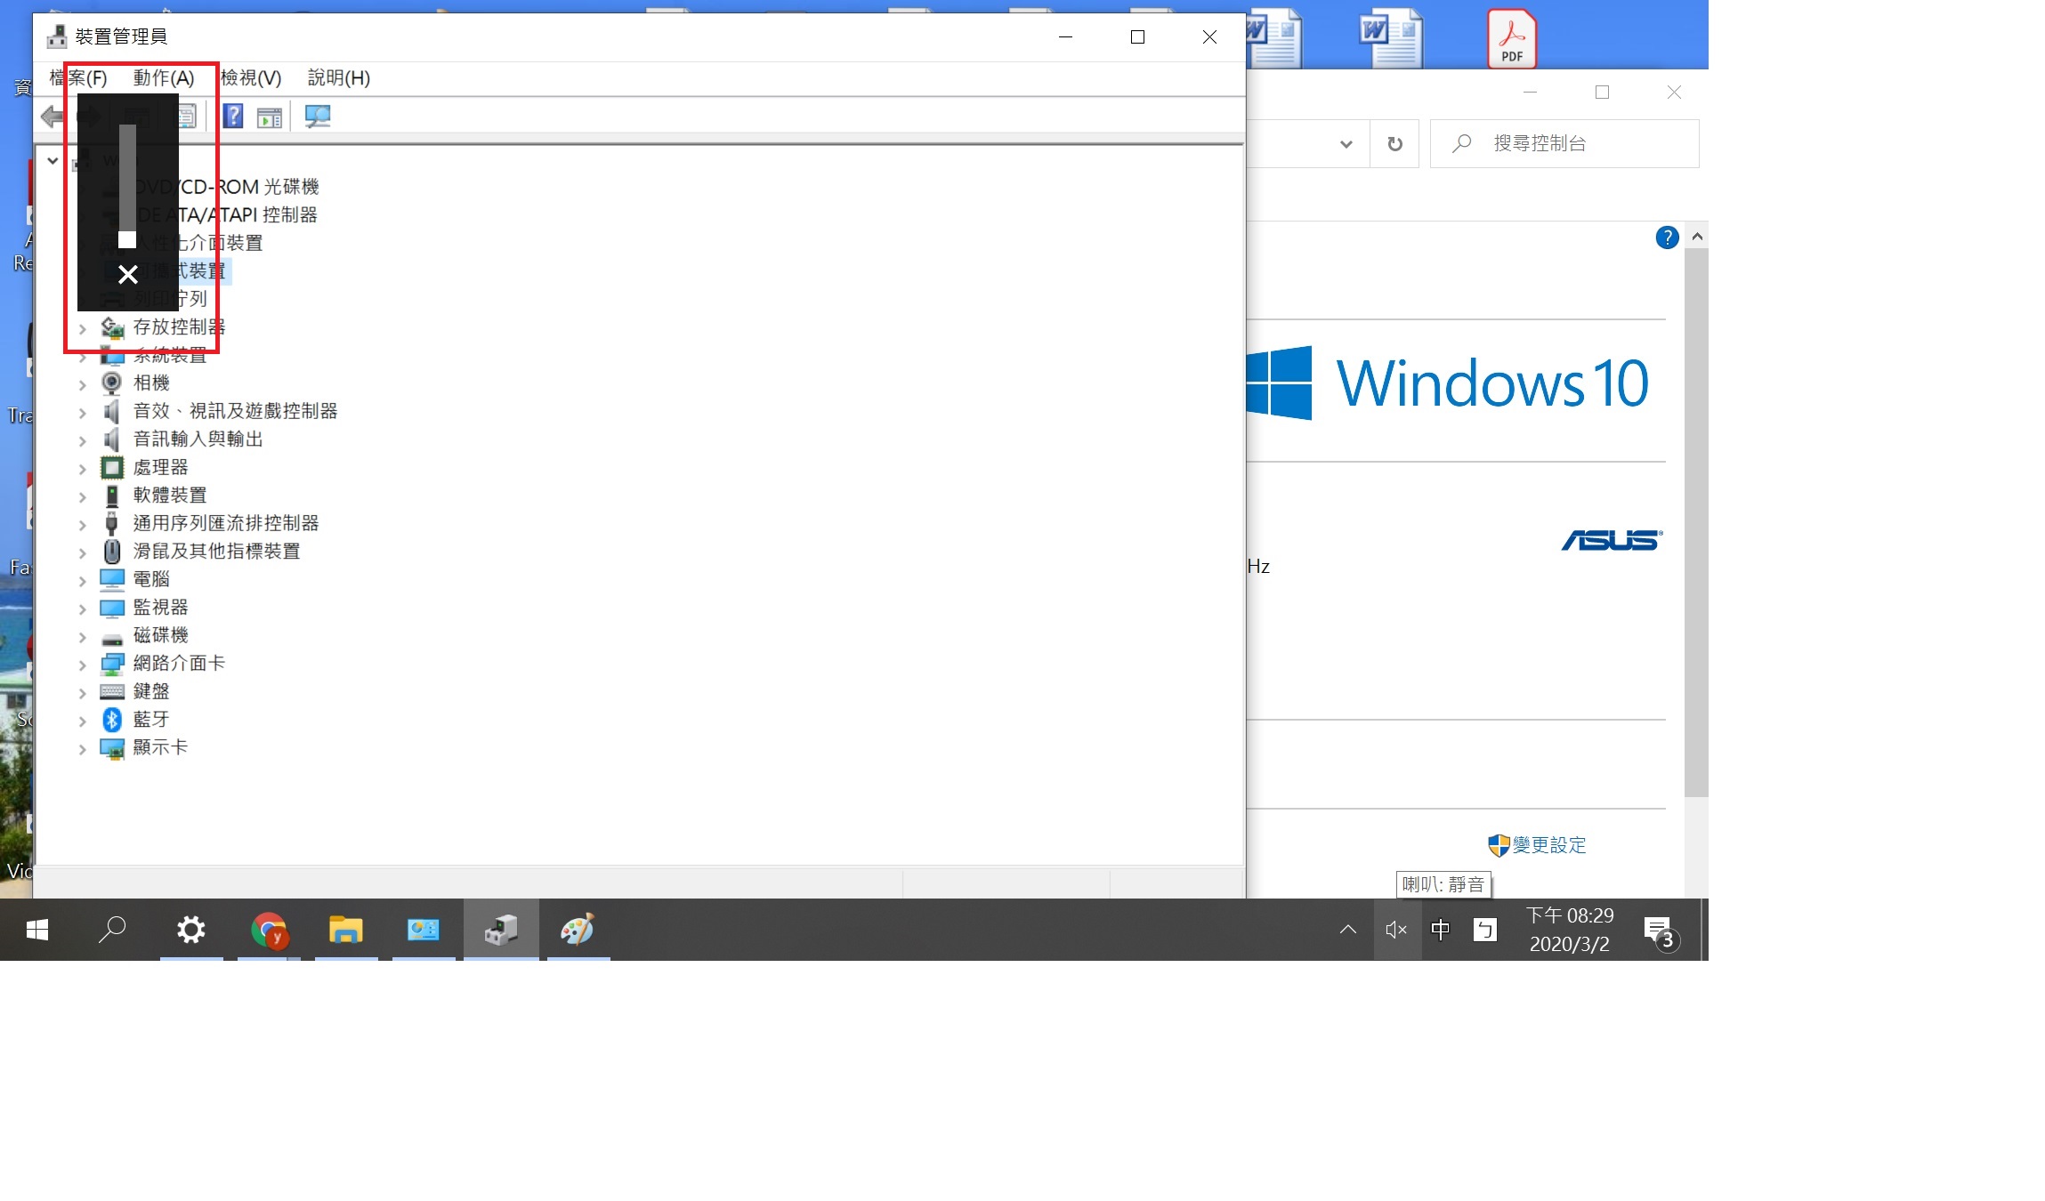Viewport: 2045px width, 1201px height.
Task: Open Paint from the taskbar
Action: pos(578,931)
